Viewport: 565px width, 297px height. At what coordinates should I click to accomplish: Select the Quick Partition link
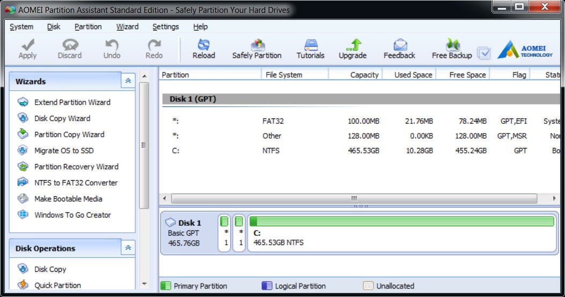pyautogui.click(x=57, y=285)
